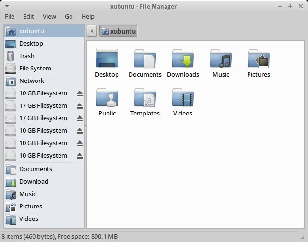Unmount the last 10 GB Filesystem
The height and width of the screenshot is (242, 308).
pos(80,156)
